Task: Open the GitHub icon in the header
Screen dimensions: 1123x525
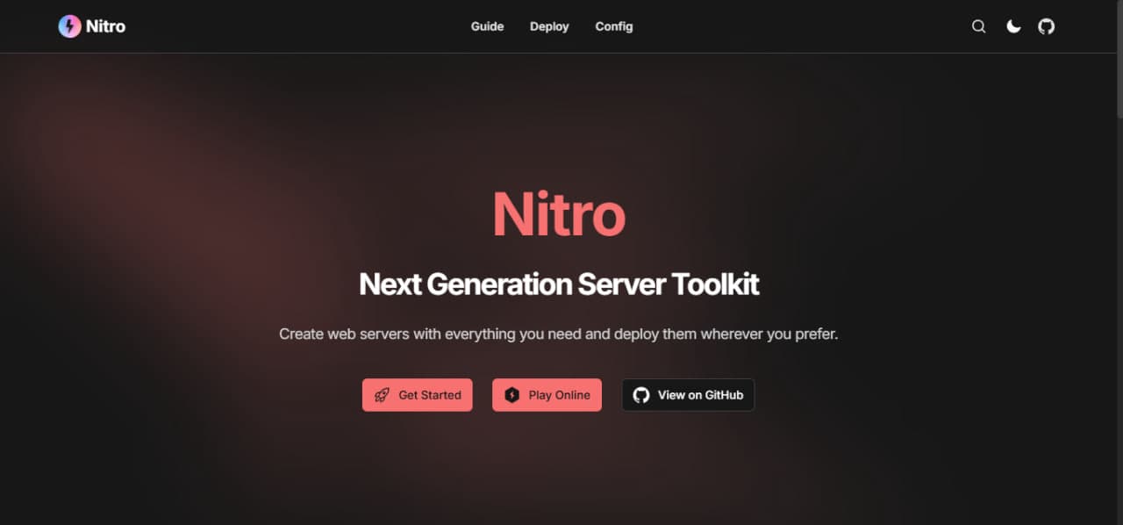Action: click(x=1047, y=26)
